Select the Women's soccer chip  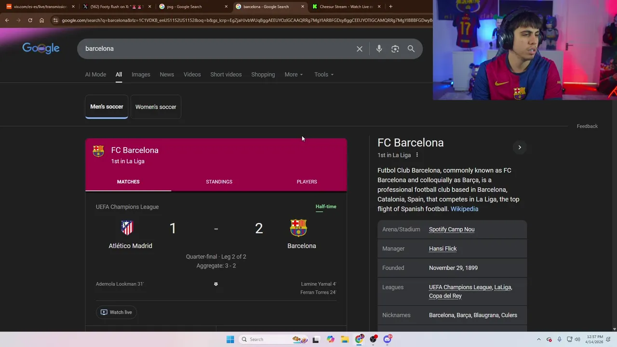pos(156,107)
